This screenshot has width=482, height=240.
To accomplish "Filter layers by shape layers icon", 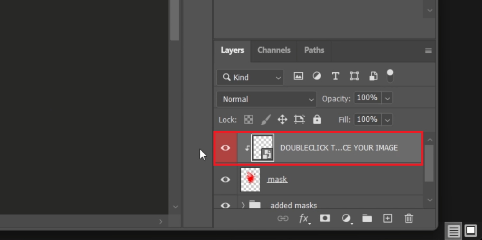I will click(355, 76).
